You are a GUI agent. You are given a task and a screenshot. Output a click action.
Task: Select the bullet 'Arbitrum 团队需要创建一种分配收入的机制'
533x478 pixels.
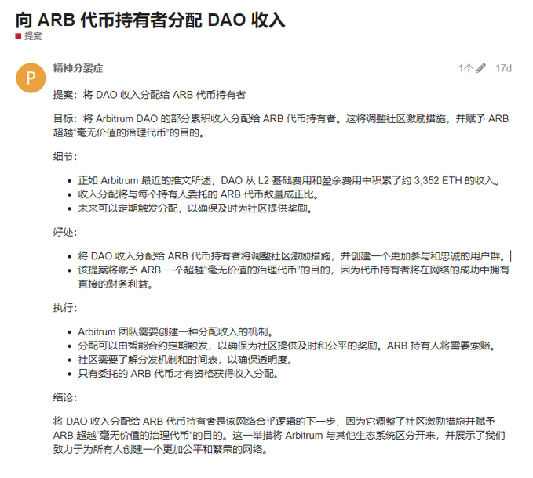pyautogui.click(x=176, y=331)
